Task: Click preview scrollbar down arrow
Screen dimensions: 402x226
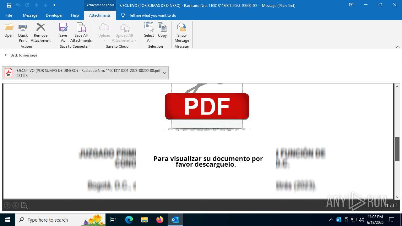Action: pyautogui.click(x=397, y=197)
